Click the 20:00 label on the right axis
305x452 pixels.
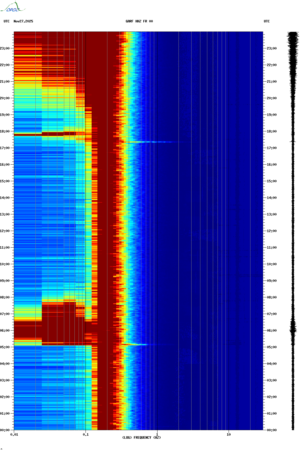(x=272, y=98)
